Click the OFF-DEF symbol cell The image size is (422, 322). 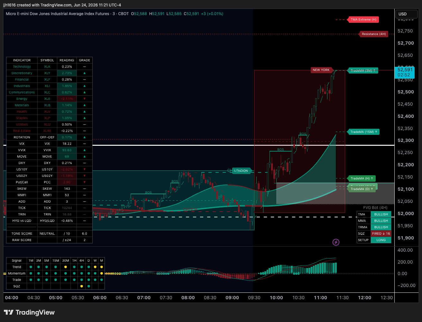coord(47,137)
